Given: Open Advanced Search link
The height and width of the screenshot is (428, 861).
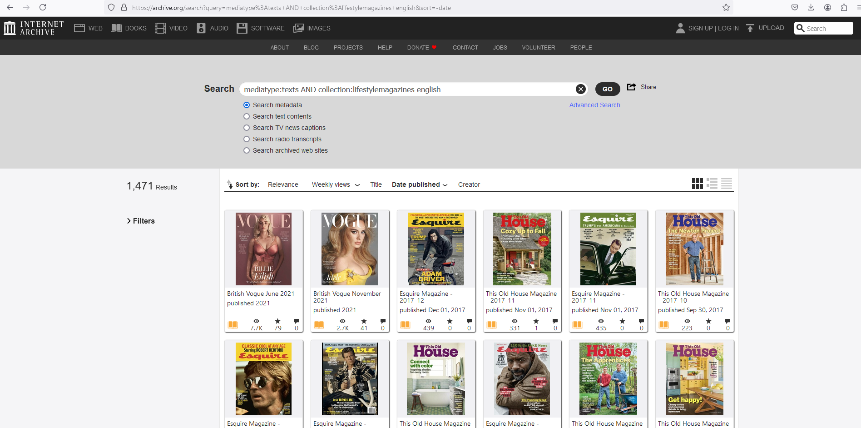Looking at the screenshot, I should point(595,105).
